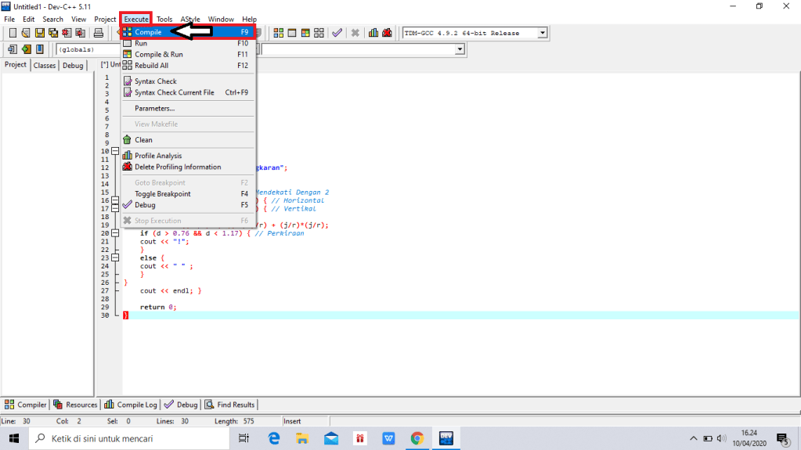
Task: Click the New file toolbar icon
Action: click(13, 33)
